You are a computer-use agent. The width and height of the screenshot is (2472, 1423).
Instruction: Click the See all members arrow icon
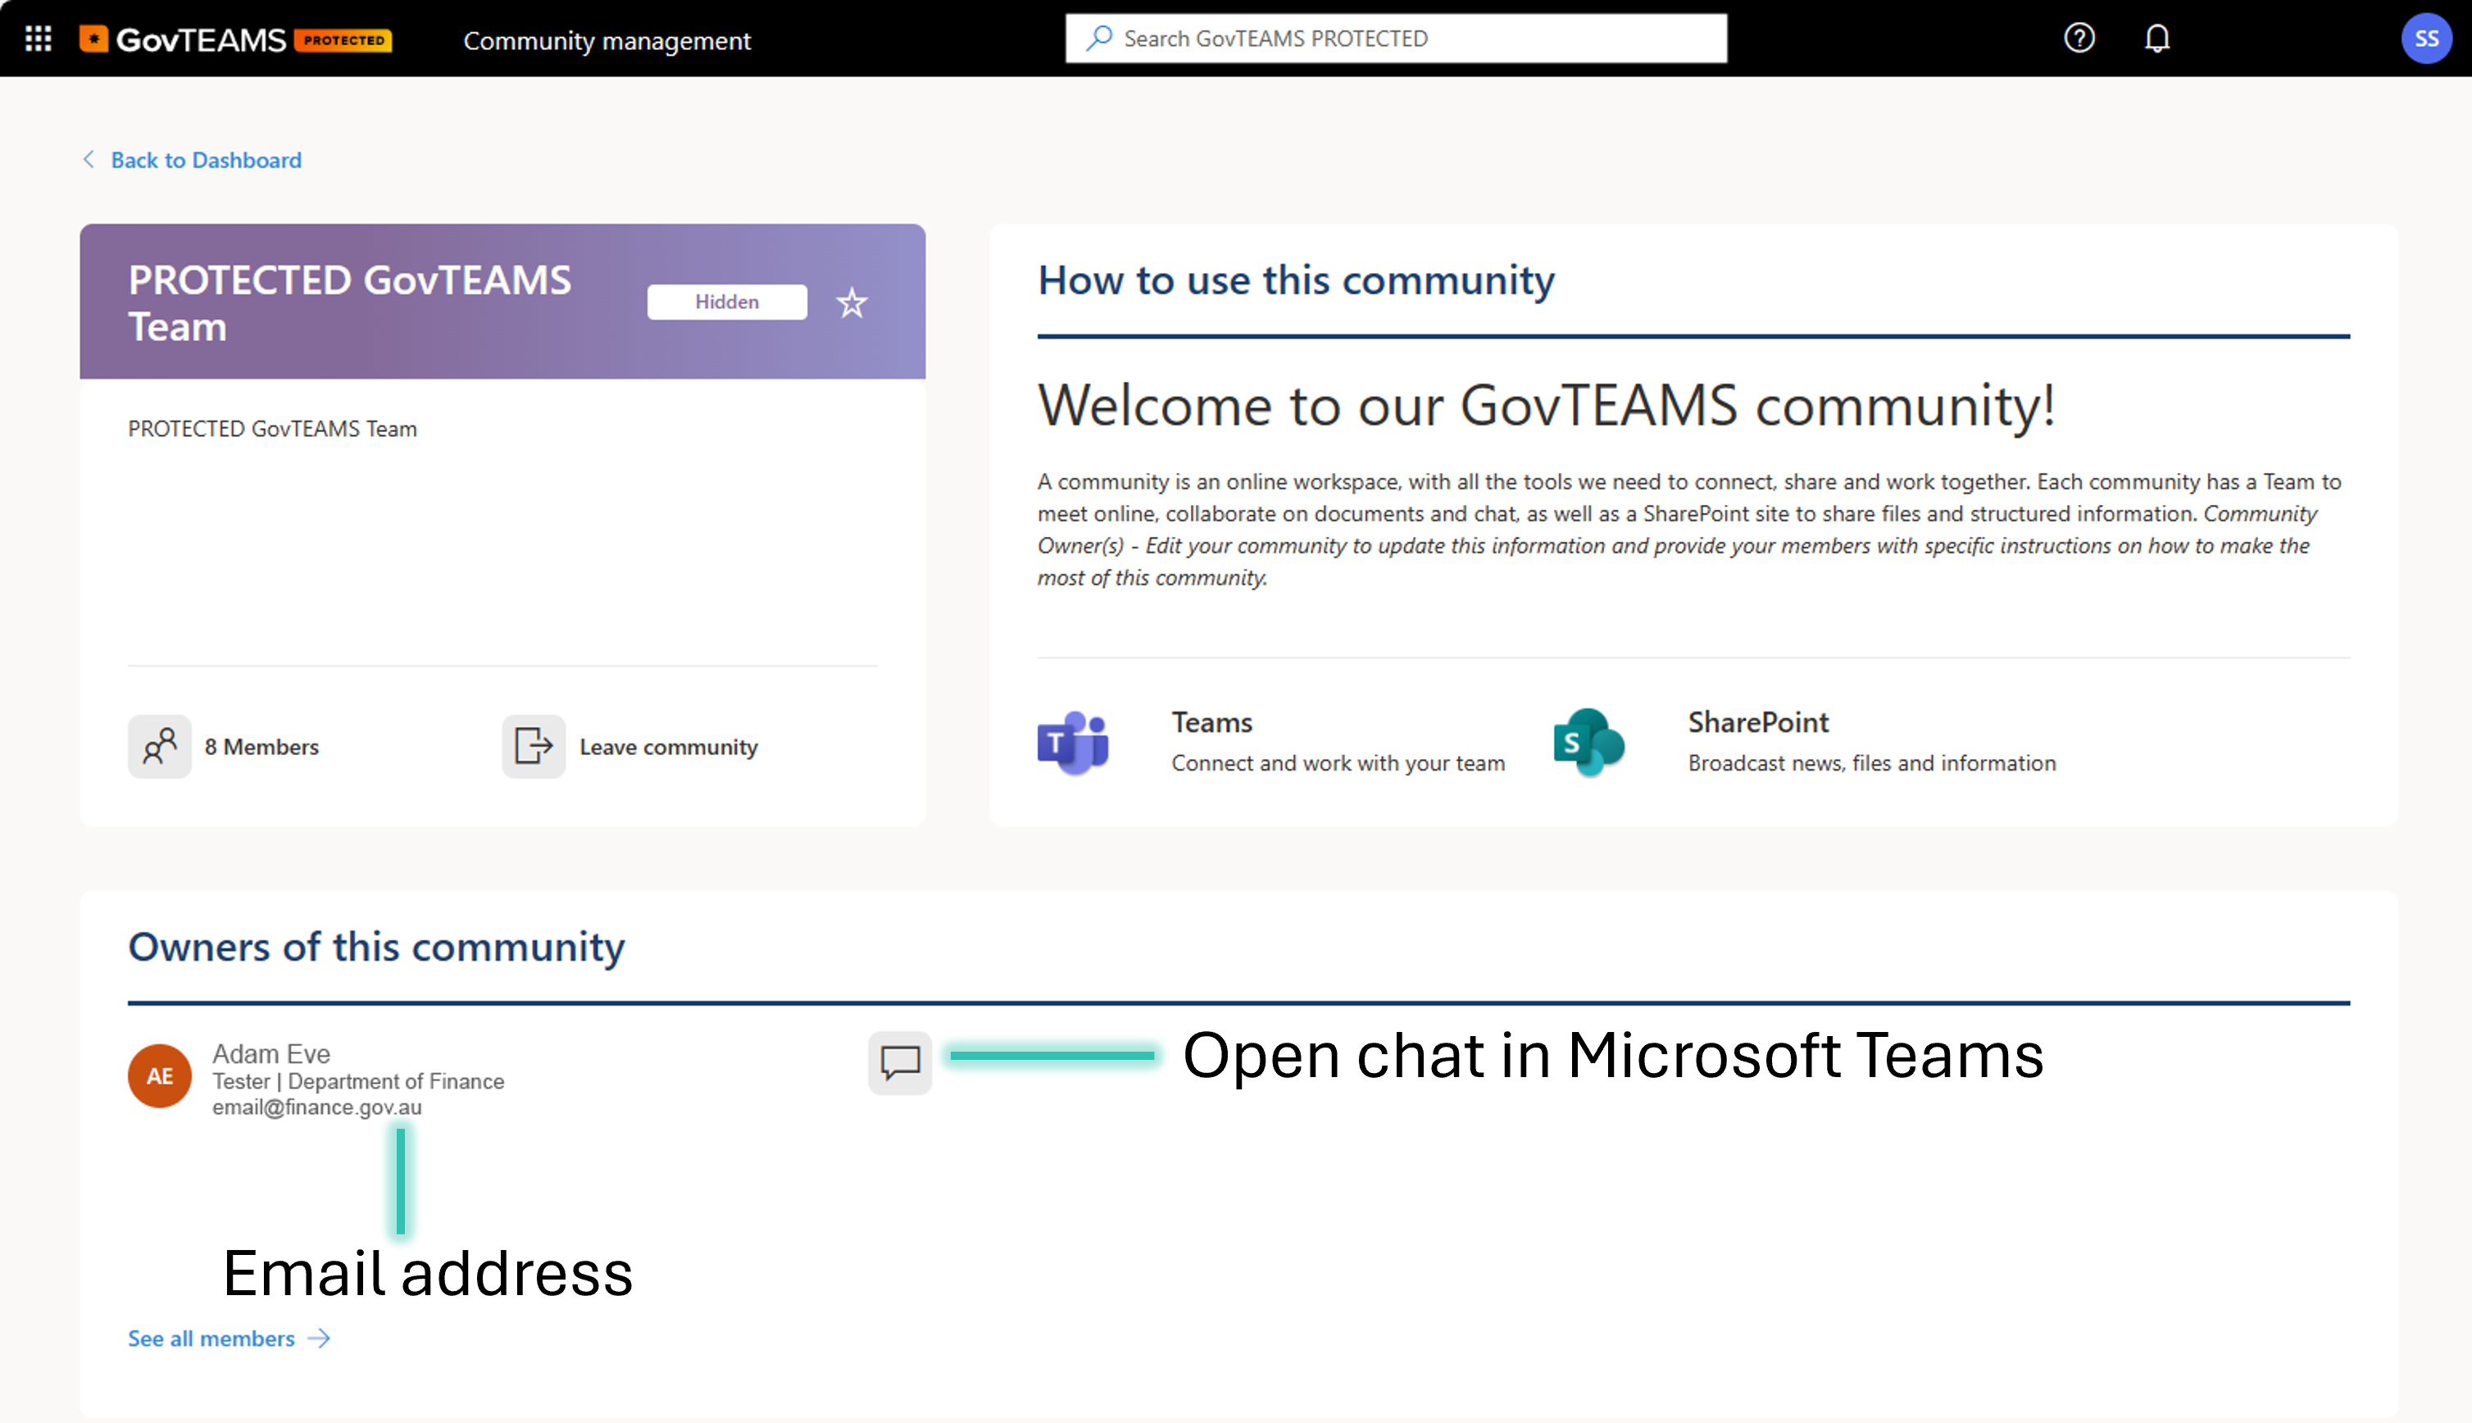[319, 1339]
